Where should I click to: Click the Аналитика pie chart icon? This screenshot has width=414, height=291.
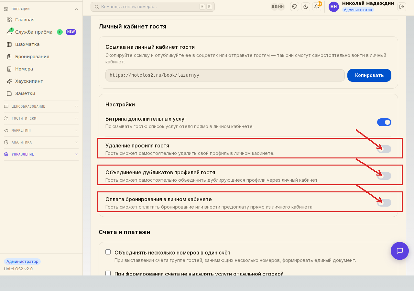point(6,142)
